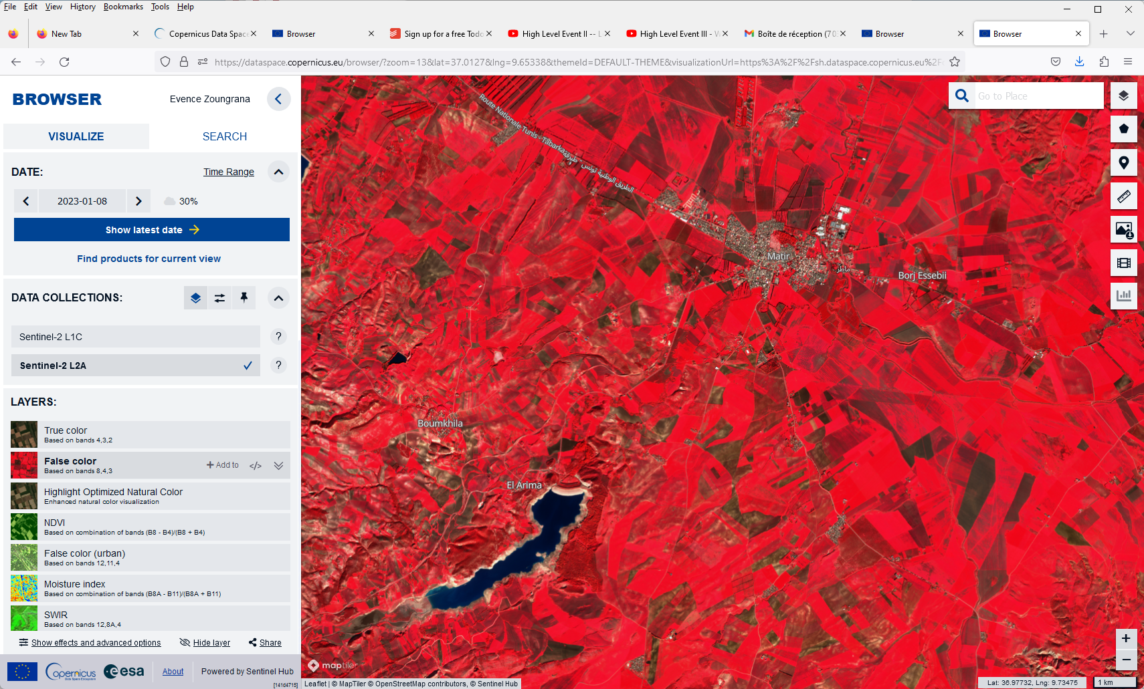Zoom in the map with plus button

coord(1126,638)
